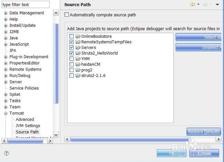The image size is (224, 162).
Task: Check the YHM project checkbox
Action: click(72, 59)
